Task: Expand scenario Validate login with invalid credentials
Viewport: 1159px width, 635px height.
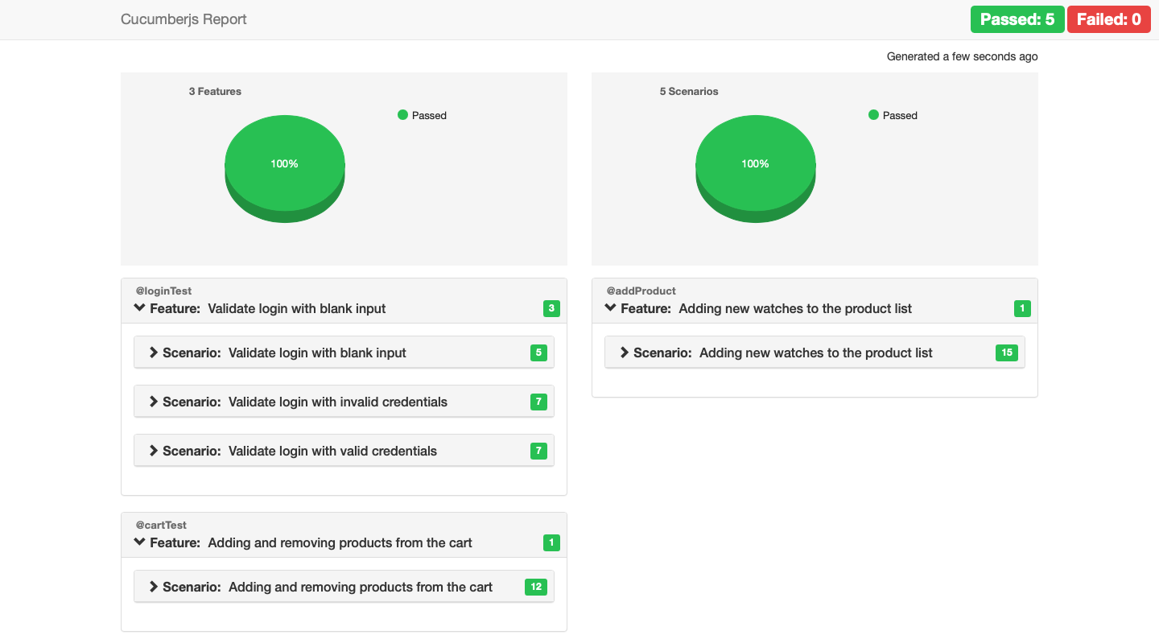Action: pos(154,402)
